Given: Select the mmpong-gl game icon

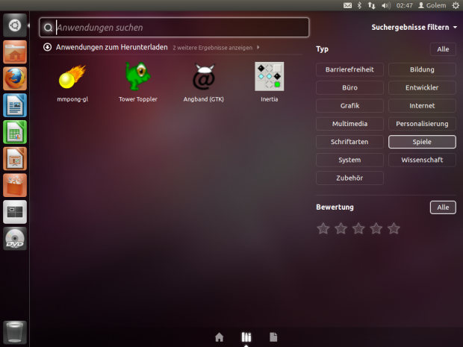Looking at the screenshot, I should [x=72, y=77].
